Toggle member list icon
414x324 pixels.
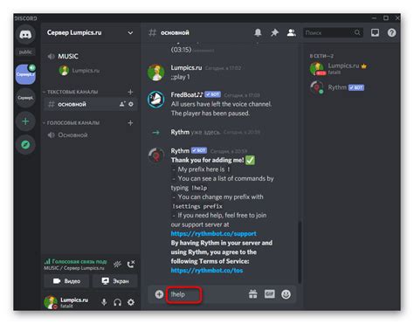291,33
